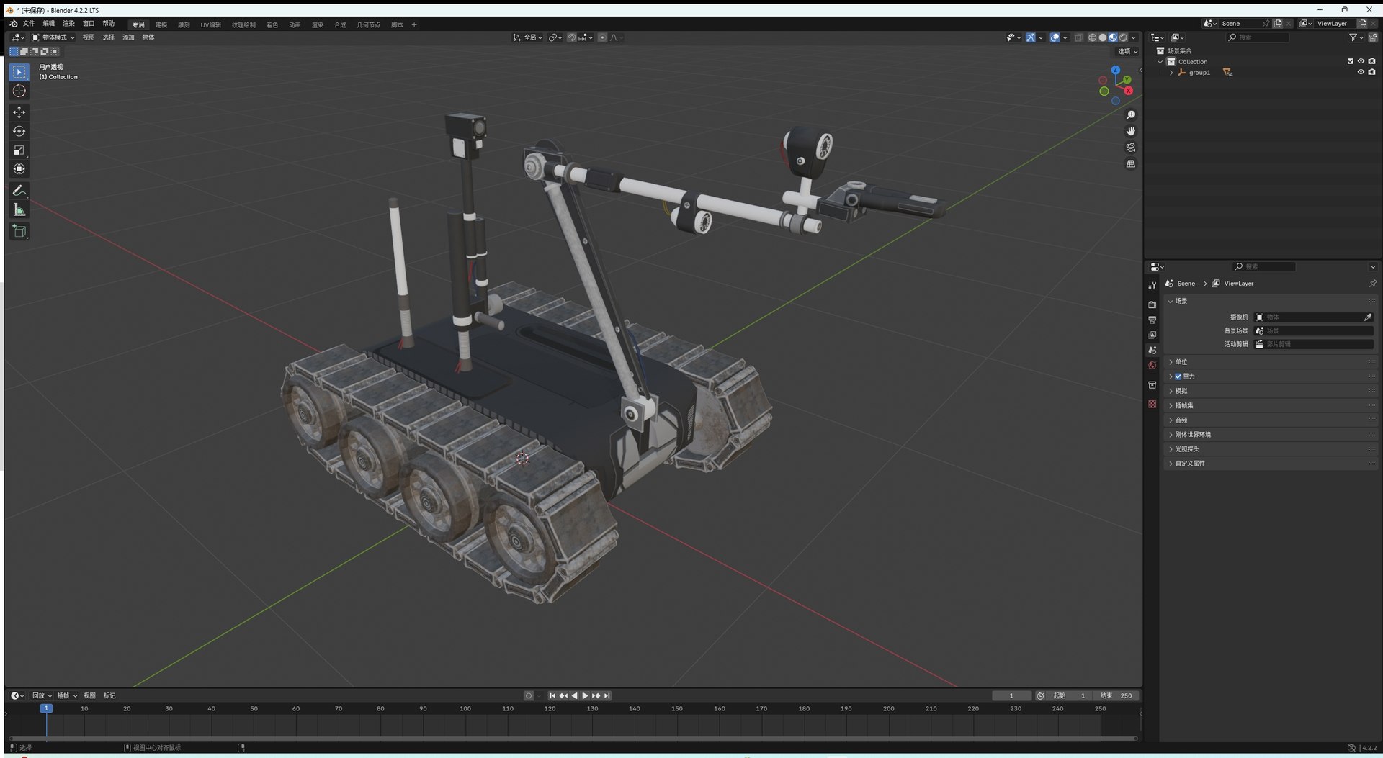Select the Measure ruler tool
This screenshot has height=758, width=1383.
[19, 209]
